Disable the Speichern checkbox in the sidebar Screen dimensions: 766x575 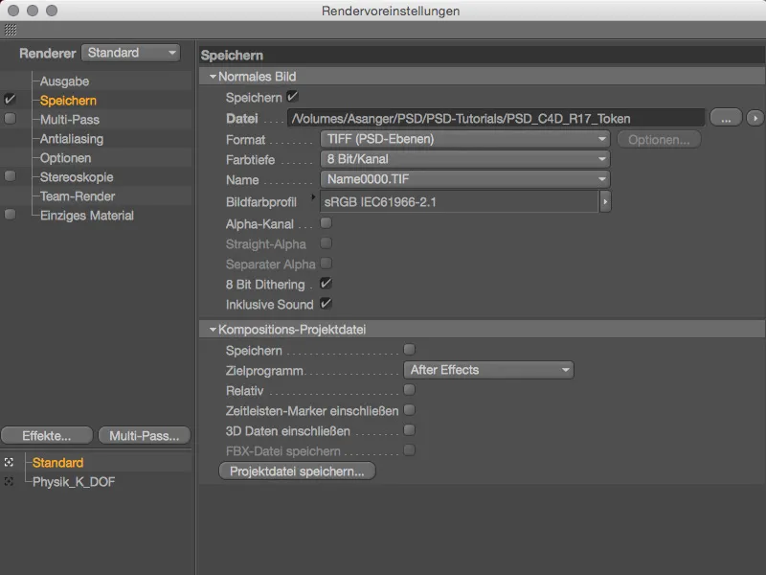click(10, 100)
